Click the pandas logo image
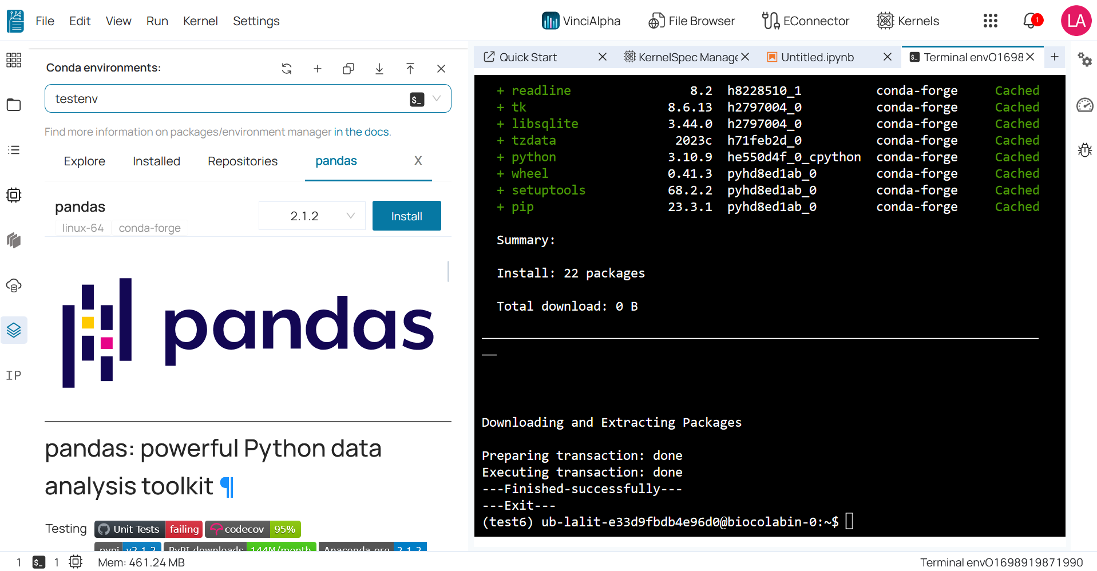This screenshot has width=1097, height=571. coord(248,332)
